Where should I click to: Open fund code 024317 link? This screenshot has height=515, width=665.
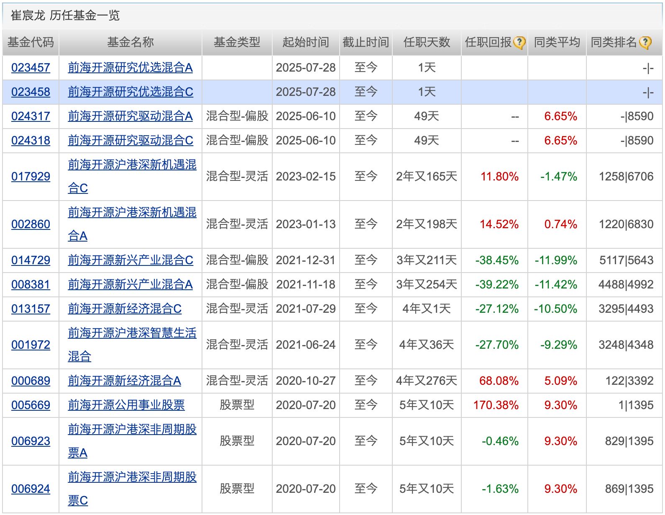pyautogui.click(x=31, y=116)
